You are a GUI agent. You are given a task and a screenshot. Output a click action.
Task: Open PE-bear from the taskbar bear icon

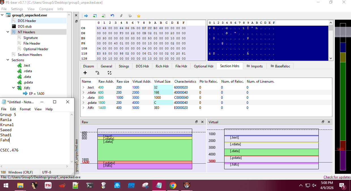(187, 185)
